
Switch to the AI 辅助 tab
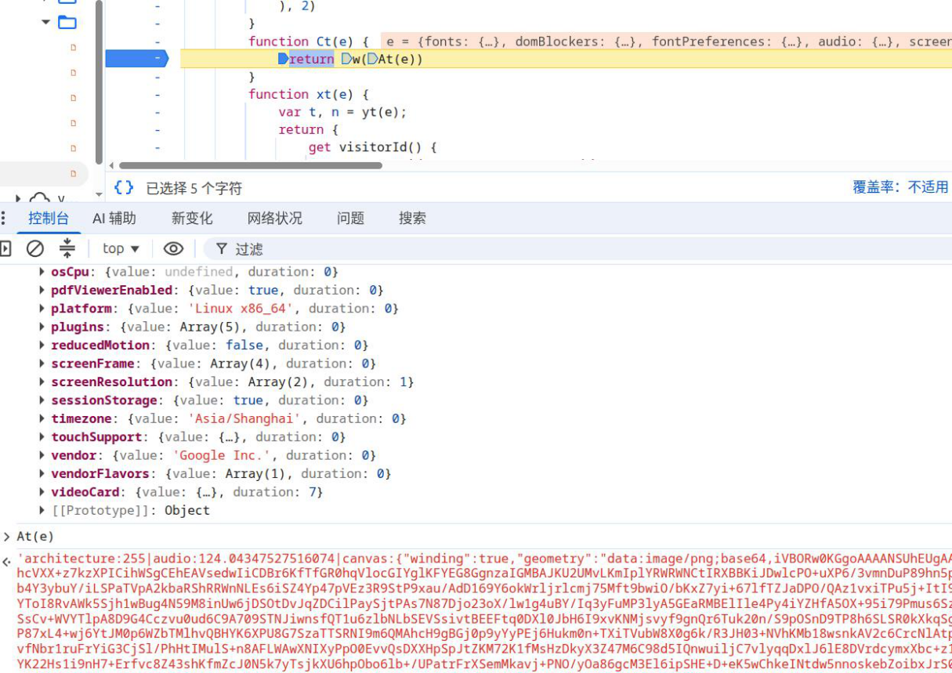click(x=114, y=219)
